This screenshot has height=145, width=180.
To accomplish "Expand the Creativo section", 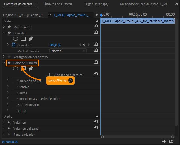I will [8, 86].
